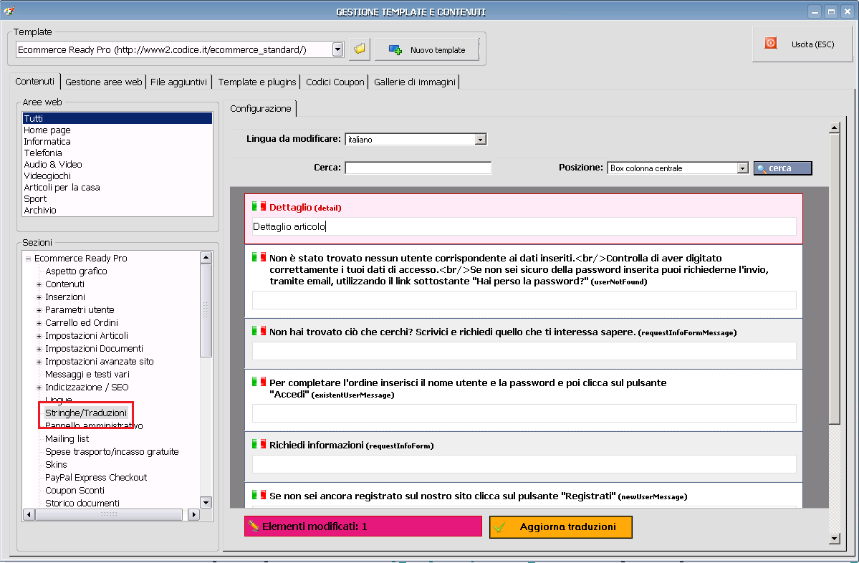Click flag icon beside requestInfoFormMessage string
The height and width of the screenshot is (563, 859).
[259, 331]
